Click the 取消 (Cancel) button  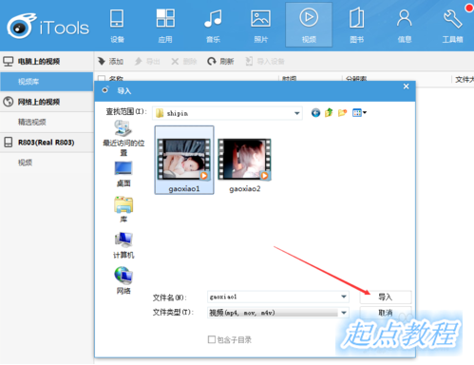(x=386, y=313)
